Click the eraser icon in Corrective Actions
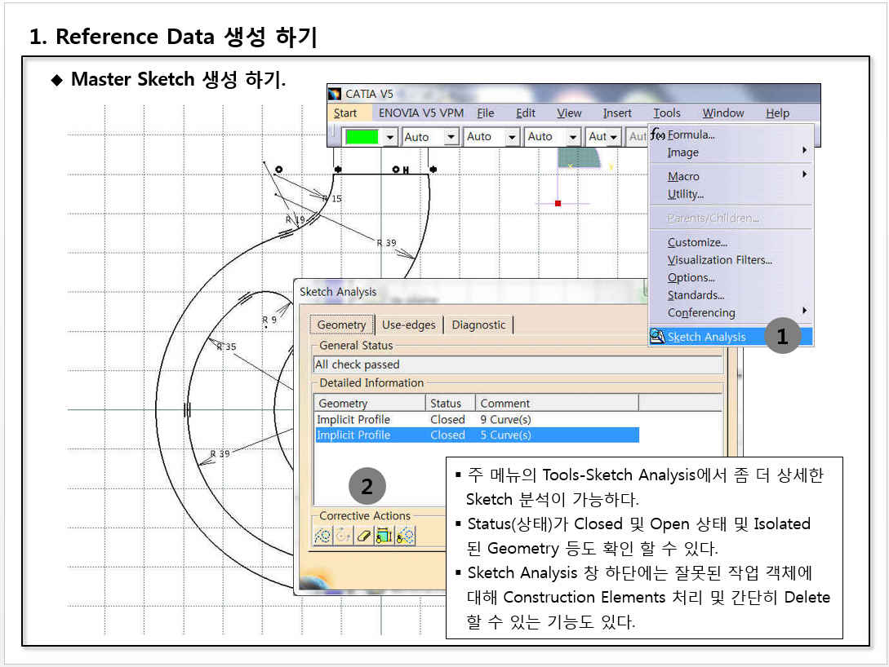 (x=364, y=536)
